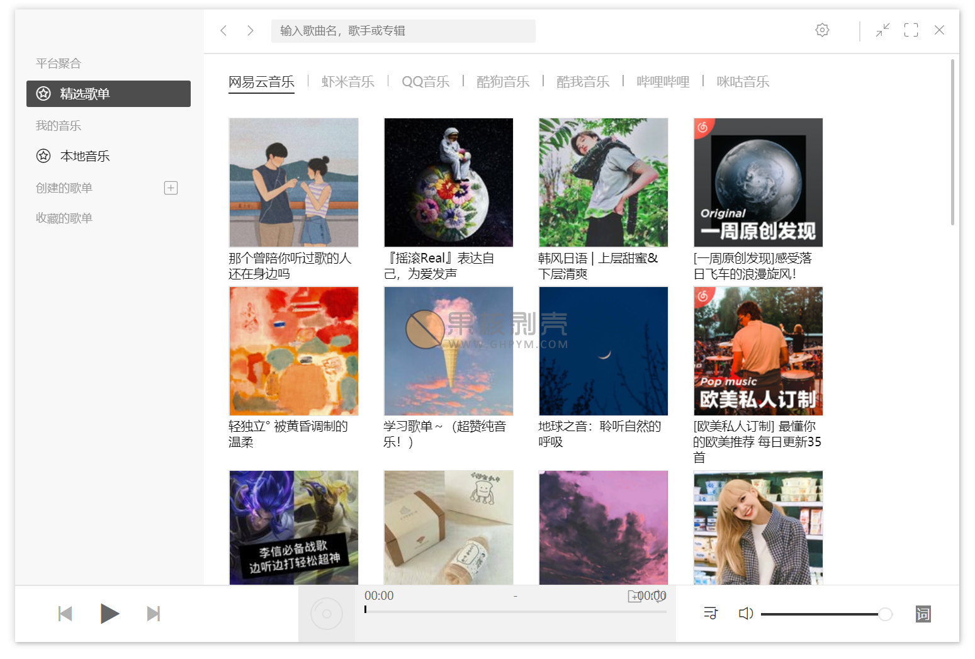Open 收藏的歌单 in the sidebar

coord(63,218)
